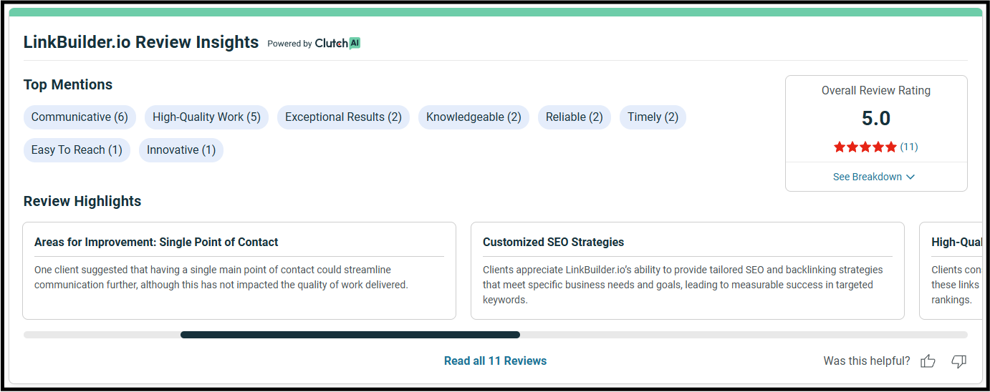Select the Timely (2) tag
Screen dimensions: 990x392
(653, 117)
